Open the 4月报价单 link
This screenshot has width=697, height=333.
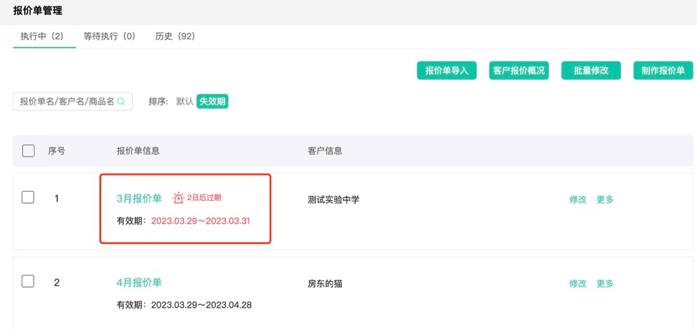(139, 283)
